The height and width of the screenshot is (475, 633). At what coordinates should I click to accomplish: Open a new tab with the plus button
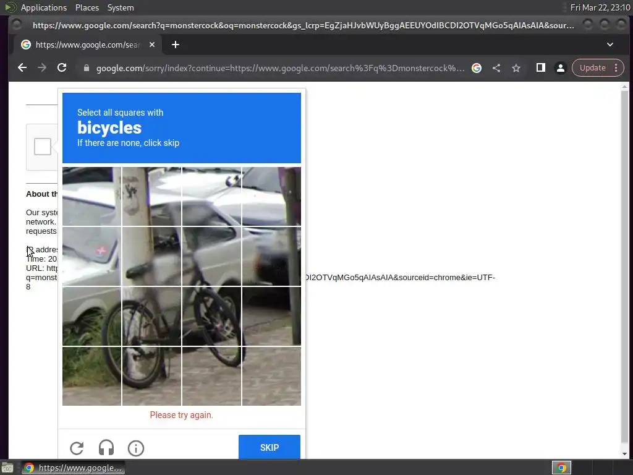[175, 45]
